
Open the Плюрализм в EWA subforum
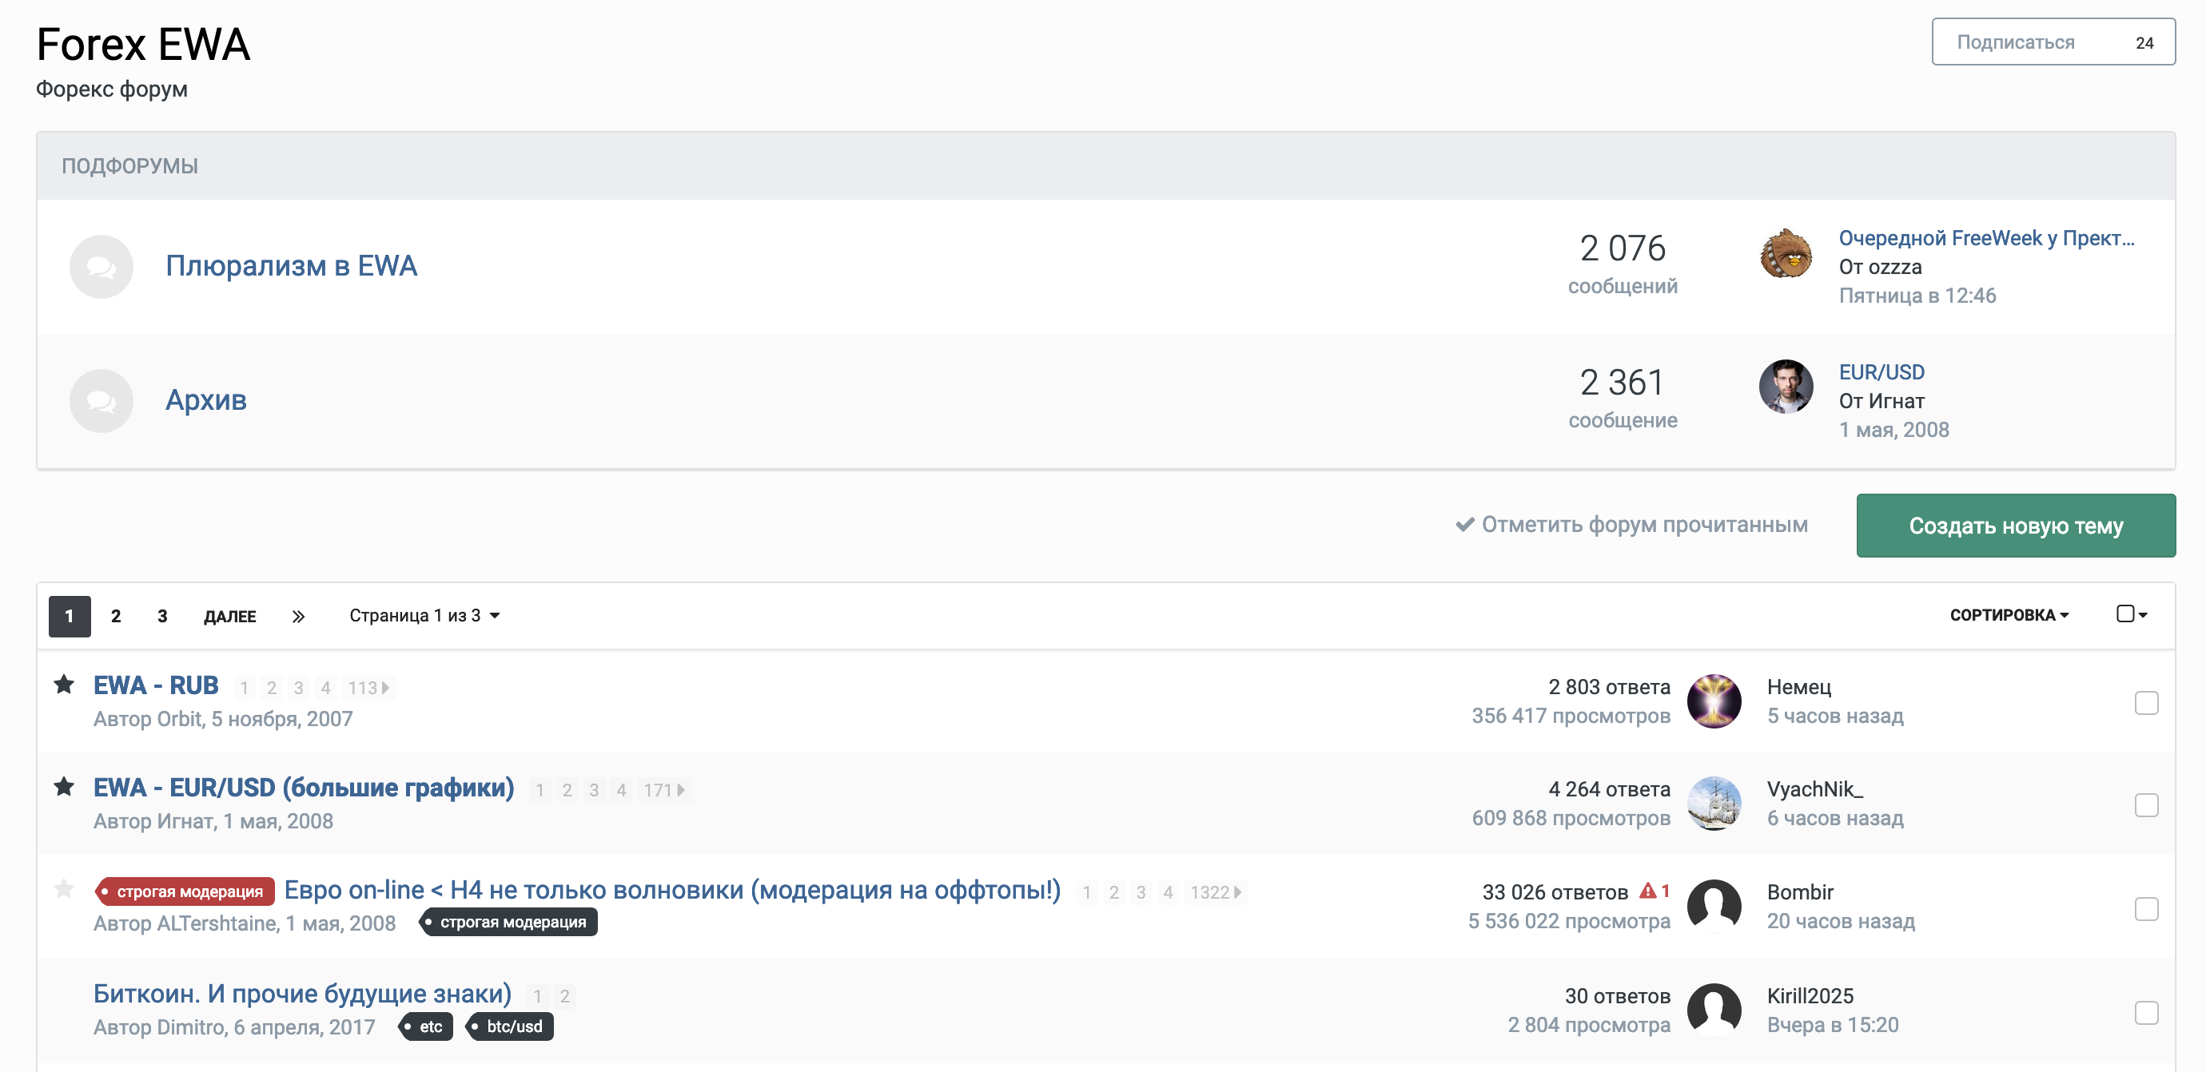pyautogui.click(x=291, y=266)
